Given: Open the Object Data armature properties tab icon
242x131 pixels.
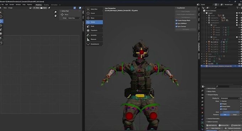Looking at the screenshot, I should pos(202,123).
